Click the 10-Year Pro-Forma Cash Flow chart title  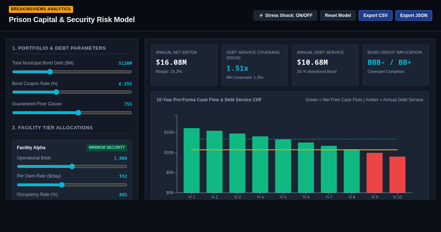(209, 100)
